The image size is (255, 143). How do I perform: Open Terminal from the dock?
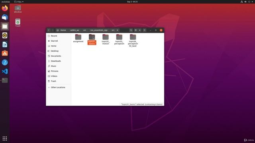pos(5,80)
